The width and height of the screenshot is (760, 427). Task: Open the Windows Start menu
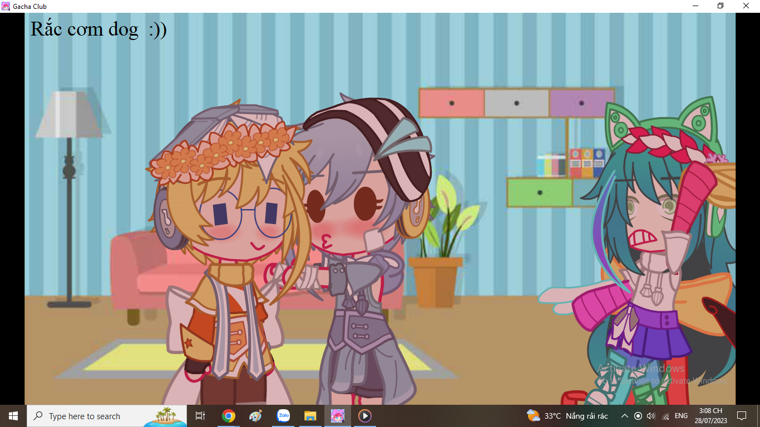click(13, 416)
